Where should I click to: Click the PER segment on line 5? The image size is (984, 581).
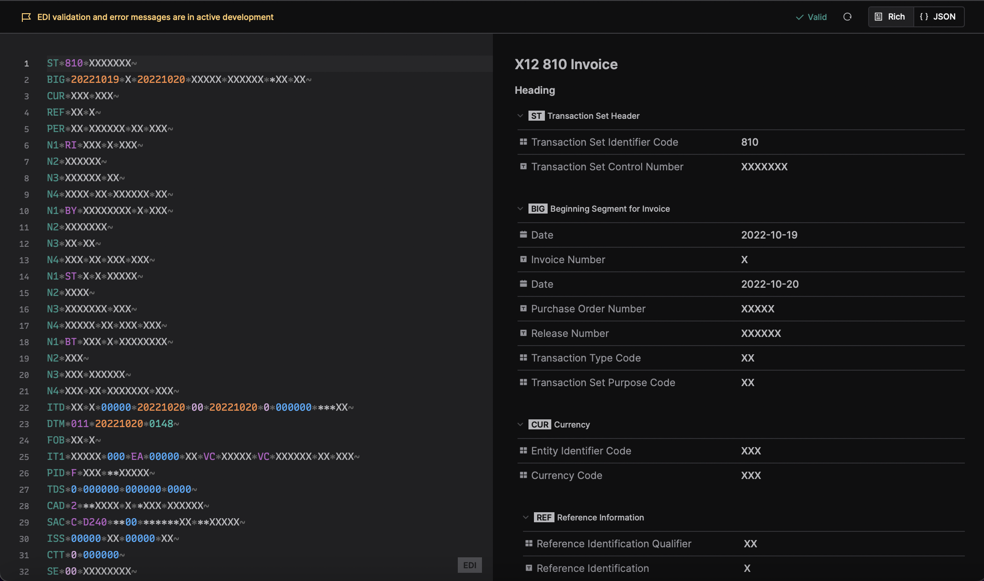click(110, 129)
